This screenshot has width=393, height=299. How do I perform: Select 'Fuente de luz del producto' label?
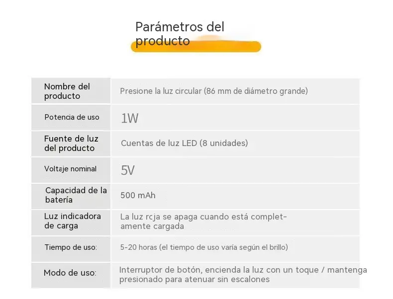(71, 144)
